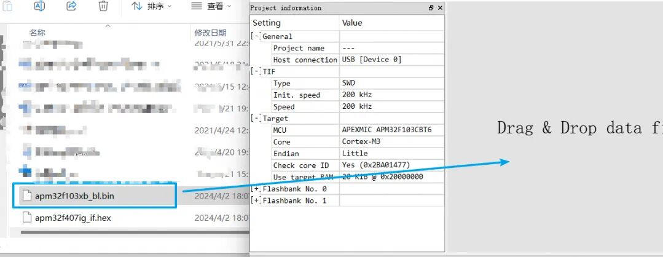Select the Host connection USB value
This screenshot has height=257, width=663.
pos(372,60)
